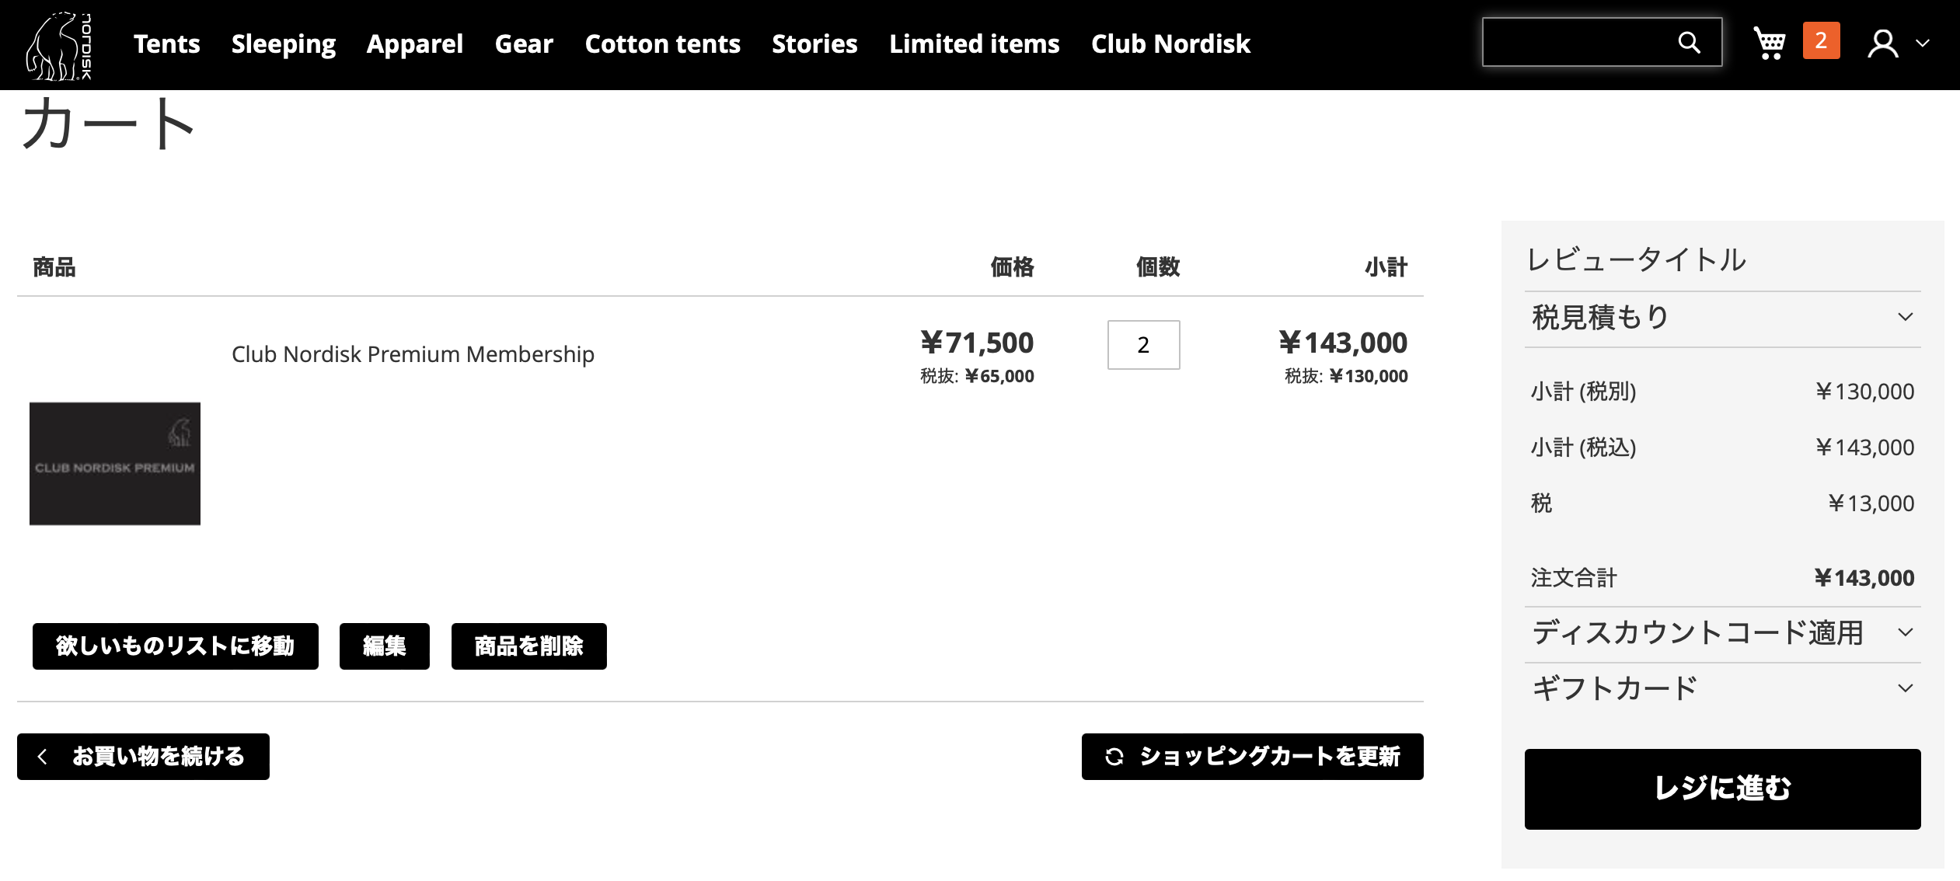Open the Limited items menu
The width and height of the screenshot is (1960, 881).
click(974, 44)
